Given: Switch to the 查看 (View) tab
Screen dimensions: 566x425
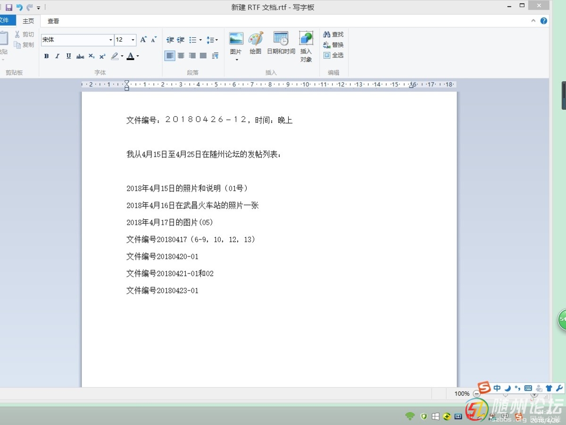Looking at the screenshot, I should point(53,21).
